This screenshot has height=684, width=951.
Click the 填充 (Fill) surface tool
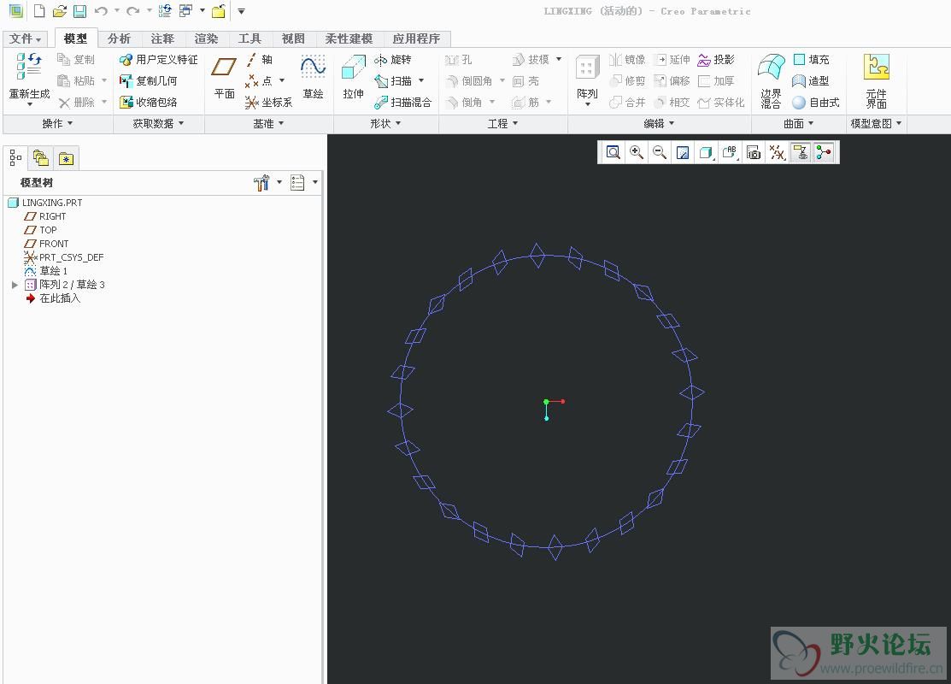811,60
